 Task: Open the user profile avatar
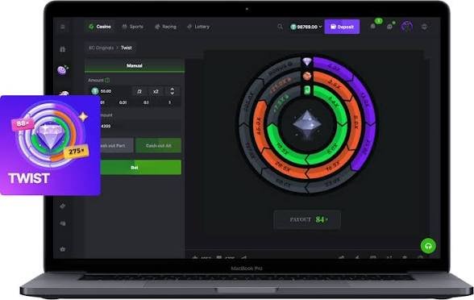(x=406, y=27)
